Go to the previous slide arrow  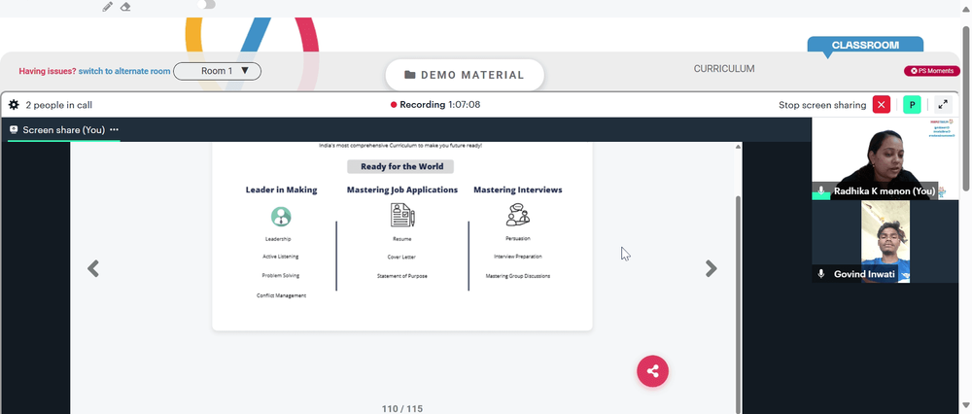tap(93, 268)
